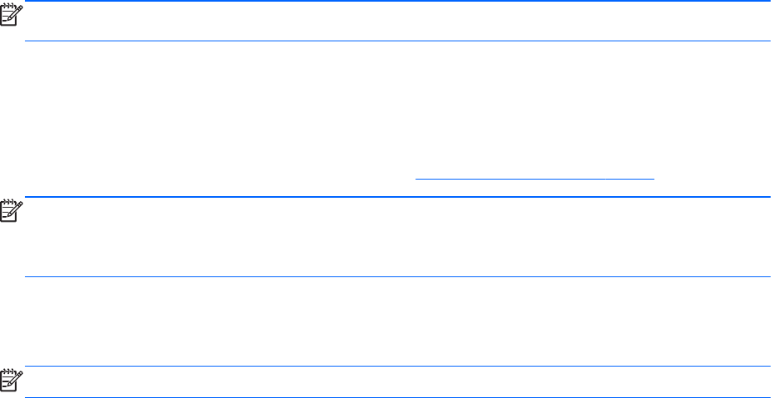Click blank space right of the underlined link

tap(713, 176)
